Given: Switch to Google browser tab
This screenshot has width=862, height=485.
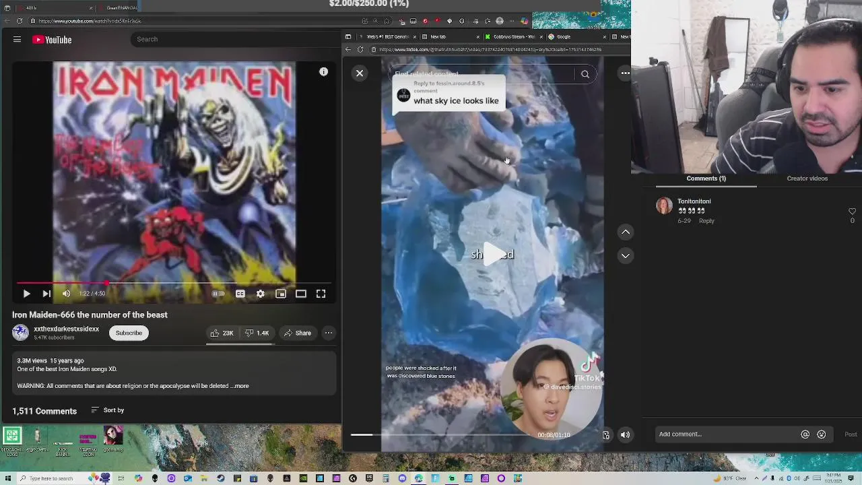Looking at the screenshot, I should click(x=576, y=37).
